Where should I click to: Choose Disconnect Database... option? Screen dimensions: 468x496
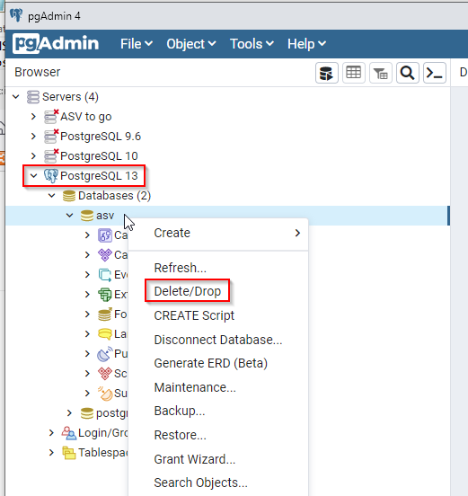point(218,340)
